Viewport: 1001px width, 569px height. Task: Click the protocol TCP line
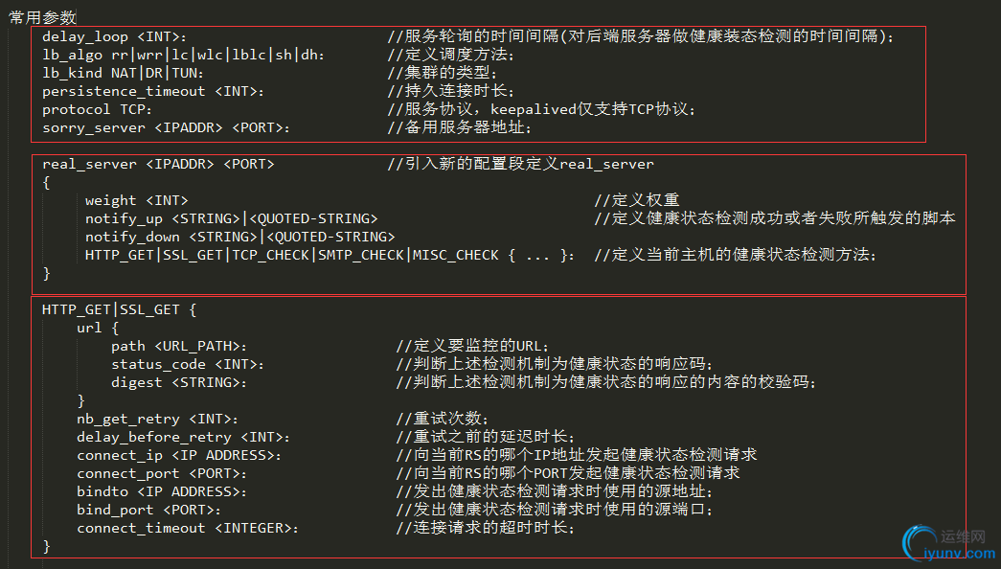click(90, 109)
